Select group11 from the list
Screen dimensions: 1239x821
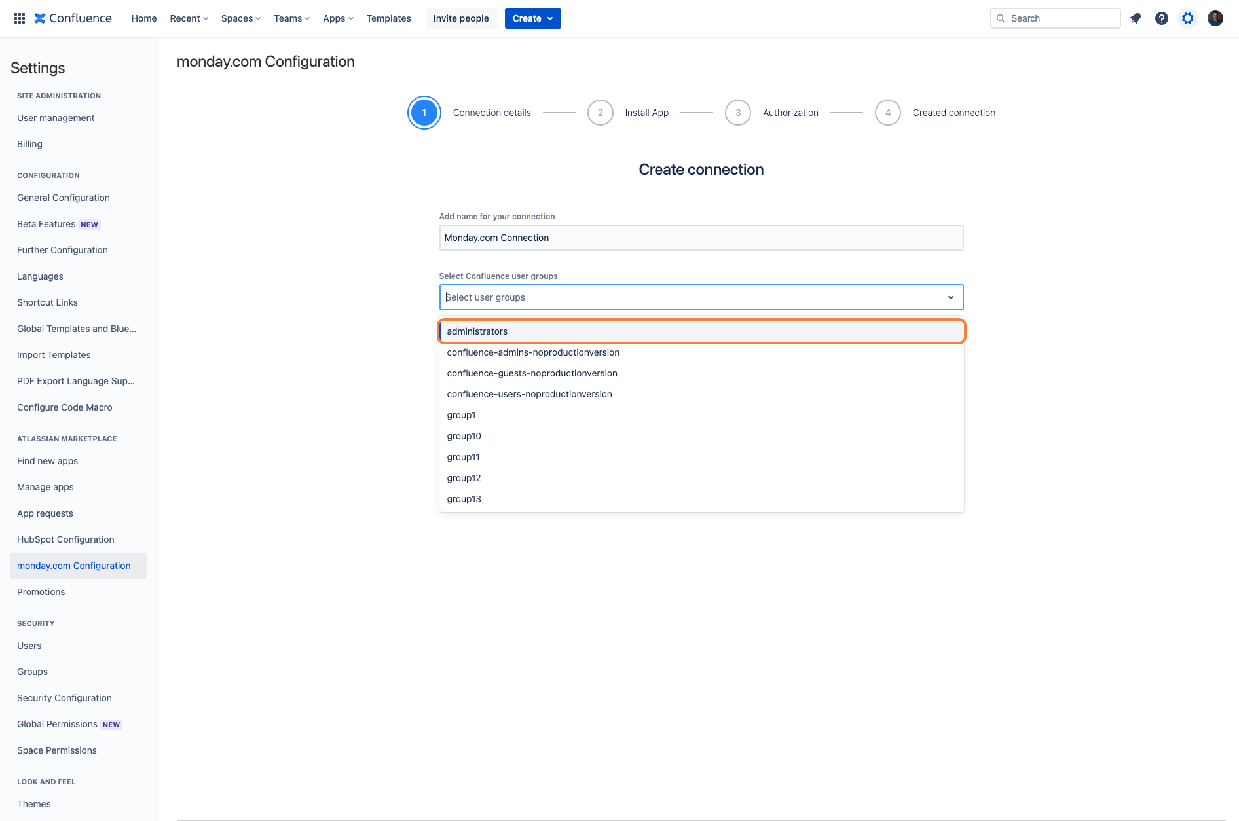pos(701,457)
